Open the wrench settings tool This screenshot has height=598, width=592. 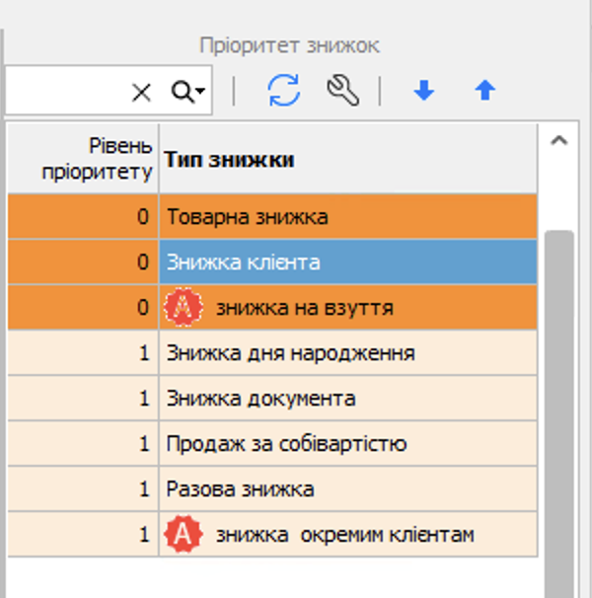(343, 91)
